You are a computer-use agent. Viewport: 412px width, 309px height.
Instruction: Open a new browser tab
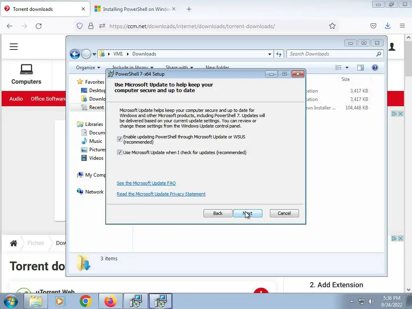pyautogui.click(x=189, y=9)
